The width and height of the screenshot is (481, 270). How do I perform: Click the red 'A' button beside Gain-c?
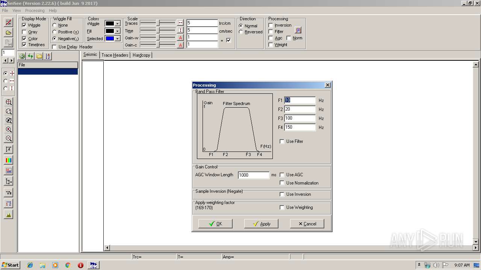click(x=180, y=45)
